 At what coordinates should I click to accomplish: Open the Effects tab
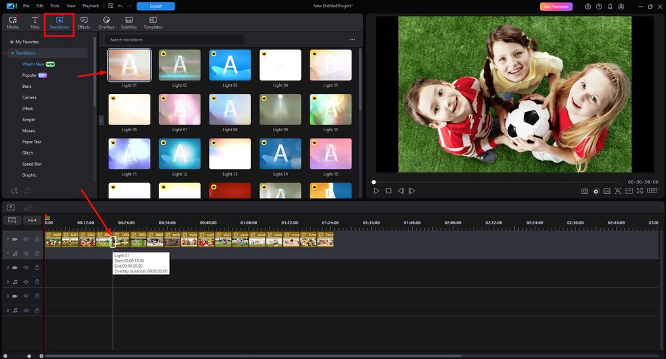(x=83, y=23)
